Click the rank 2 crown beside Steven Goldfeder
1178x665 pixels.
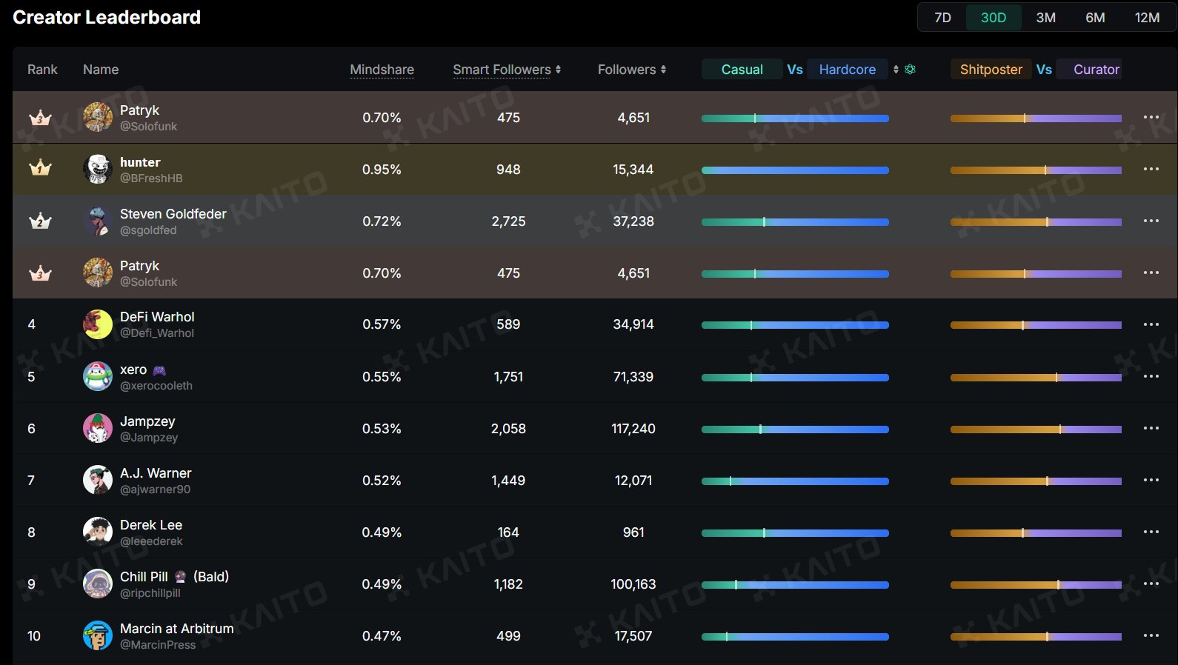click(x=40, y=221)
